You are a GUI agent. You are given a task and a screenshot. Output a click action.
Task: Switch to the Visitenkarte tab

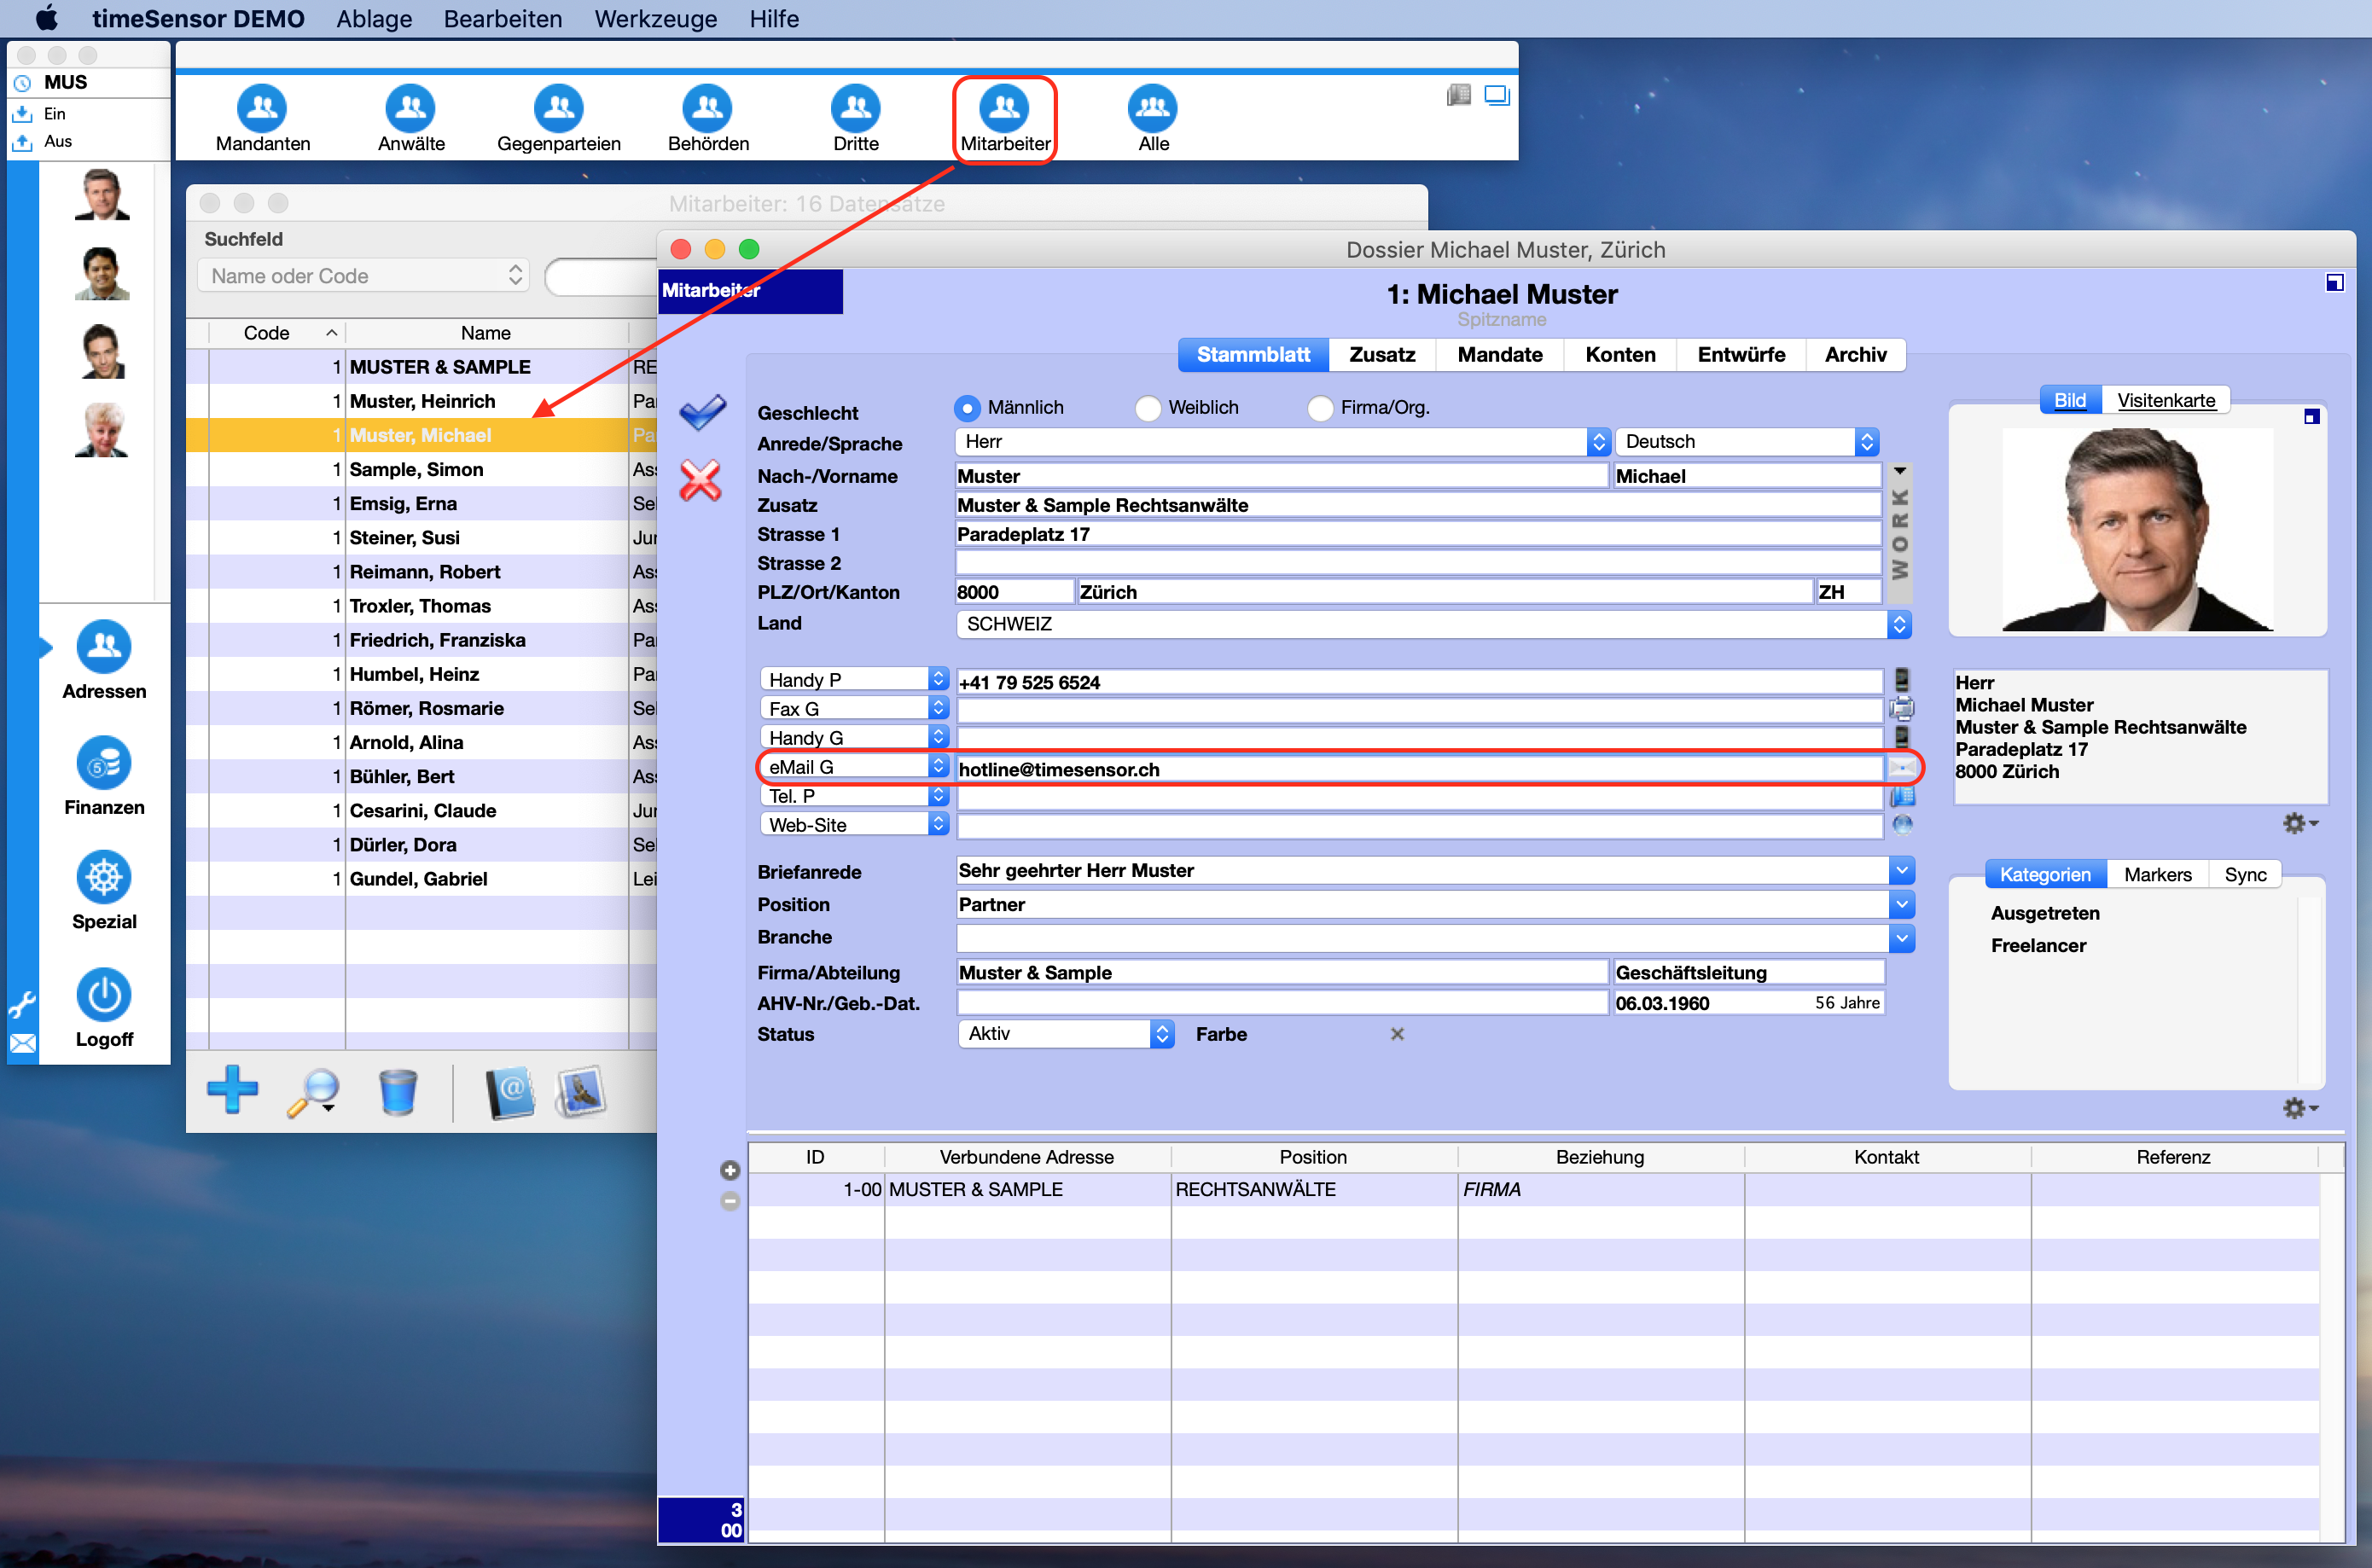click(2166, 400)
